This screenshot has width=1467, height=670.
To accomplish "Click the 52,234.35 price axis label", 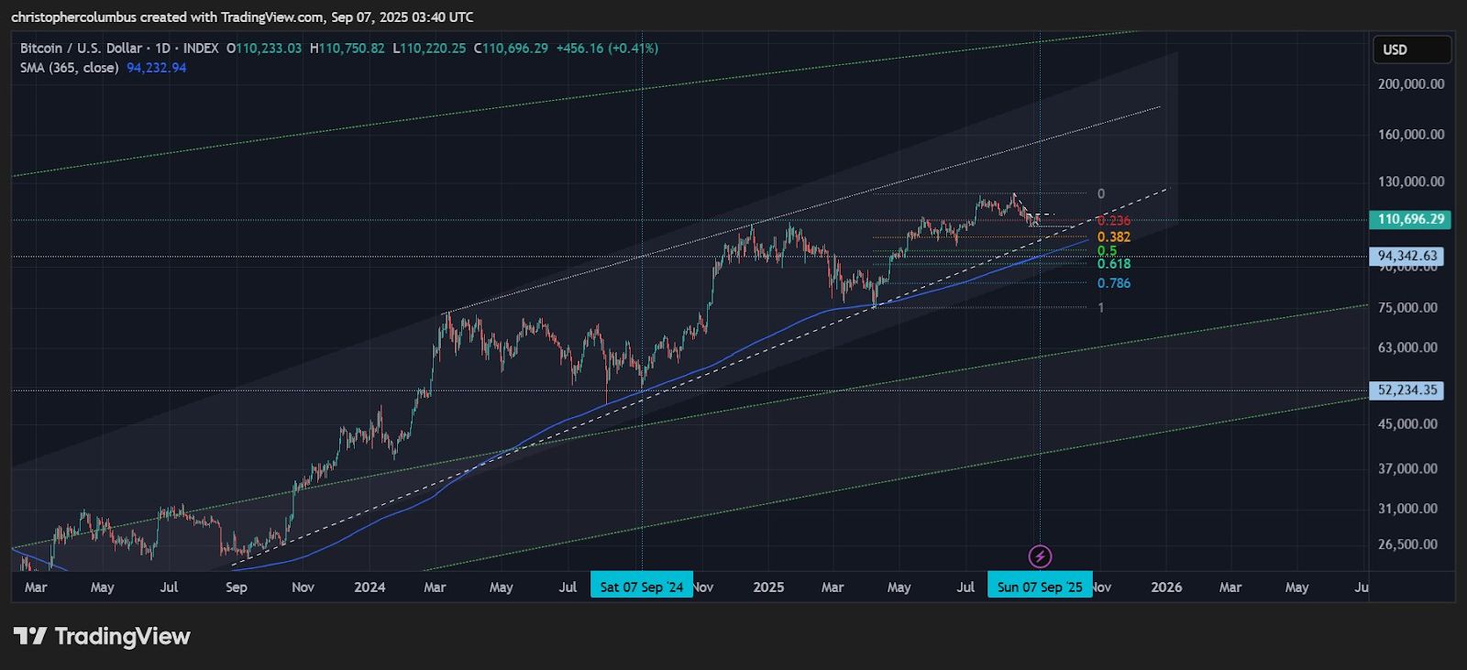I will click(x=1407, y=390).
